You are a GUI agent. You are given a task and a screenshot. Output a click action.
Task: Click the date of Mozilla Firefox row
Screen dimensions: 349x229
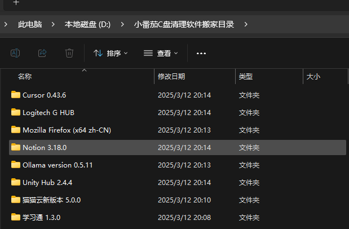[x=184, y=130]
